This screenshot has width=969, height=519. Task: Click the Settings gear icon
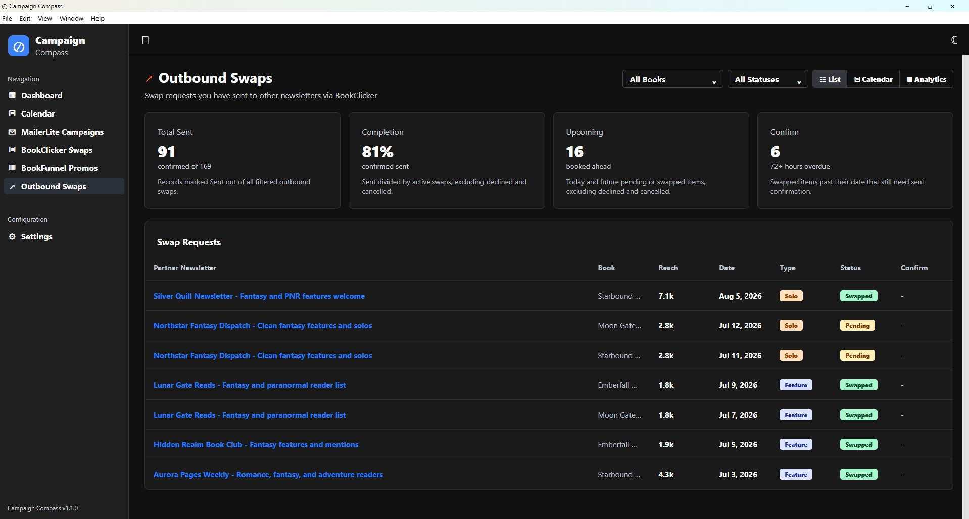tap(12, 236)
